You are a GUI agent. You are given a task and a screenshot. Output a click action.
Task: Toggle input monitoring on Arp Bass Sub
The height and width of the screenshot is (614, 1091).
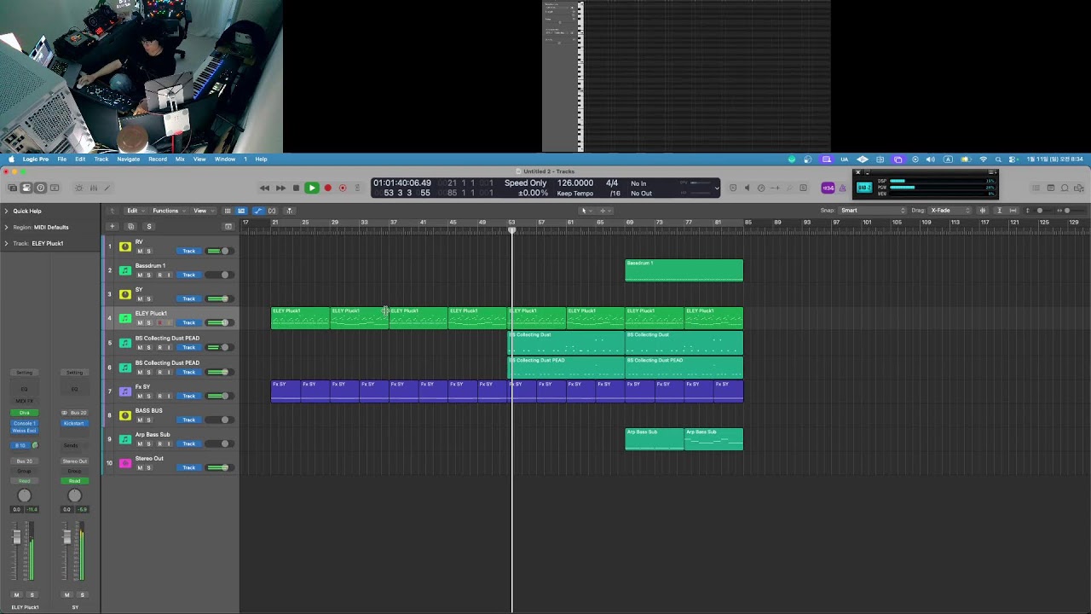click(x=168, y=443)
